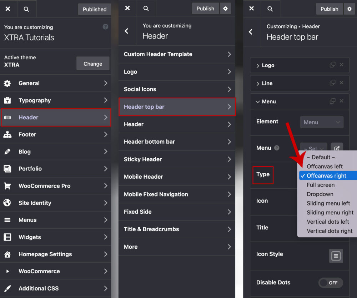Remove the Line element with its X icon
Image resolution: width=357 pixels, height=298 pixels.
click(x=341, y=83)
